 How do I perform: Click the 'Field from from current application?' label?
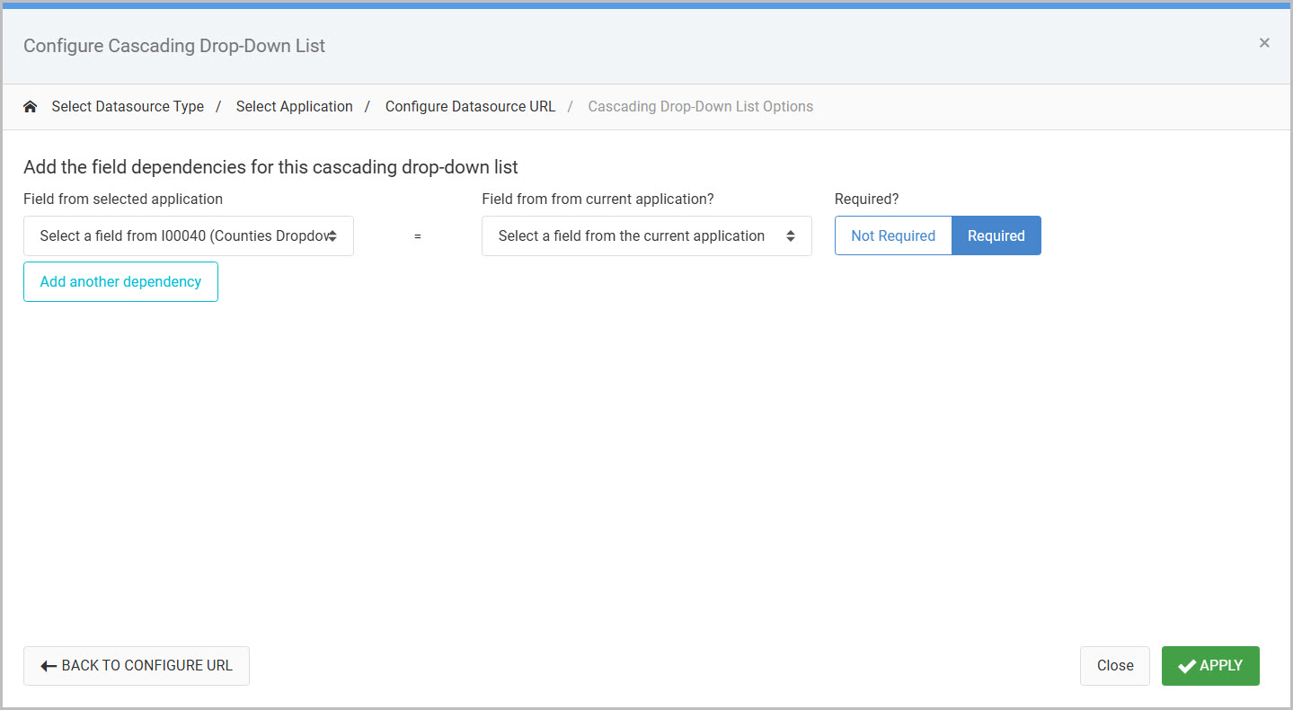click(598, 199)
